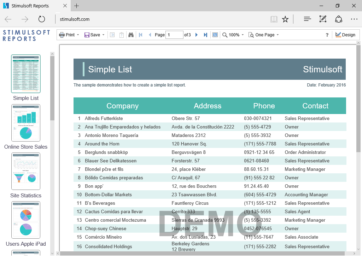This screenshot has height=257, width=362.
Task: Click Order Administrator contact text
Action: click(x=305, y=153)
